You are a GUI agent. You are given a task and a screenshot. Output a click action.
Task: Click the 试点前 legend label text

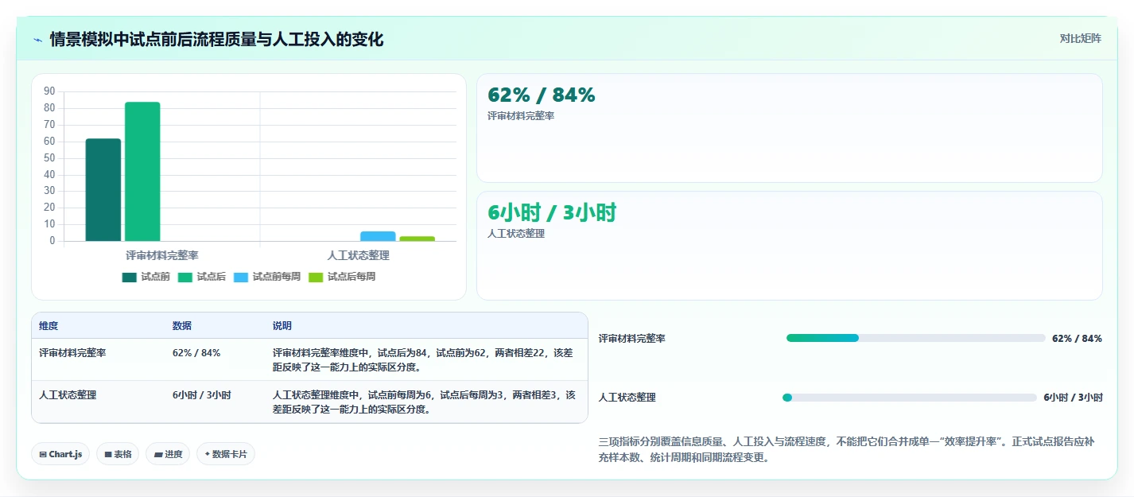tap(155, 277)
